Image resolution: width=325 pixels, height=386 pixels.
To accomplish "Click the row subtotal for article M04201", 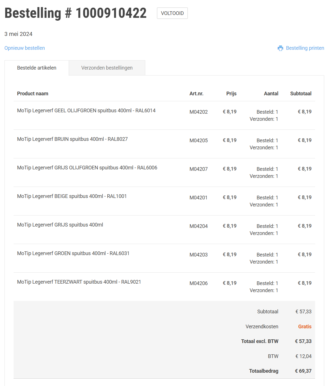I will tap(305, 197).
